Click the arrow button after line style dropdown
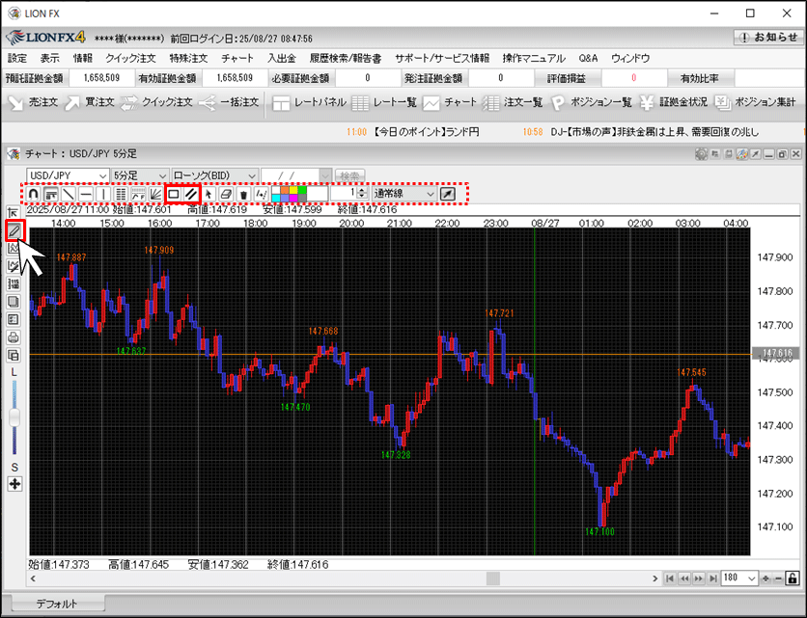This screenshot has height=618, width=807. [x=448, y=194]
